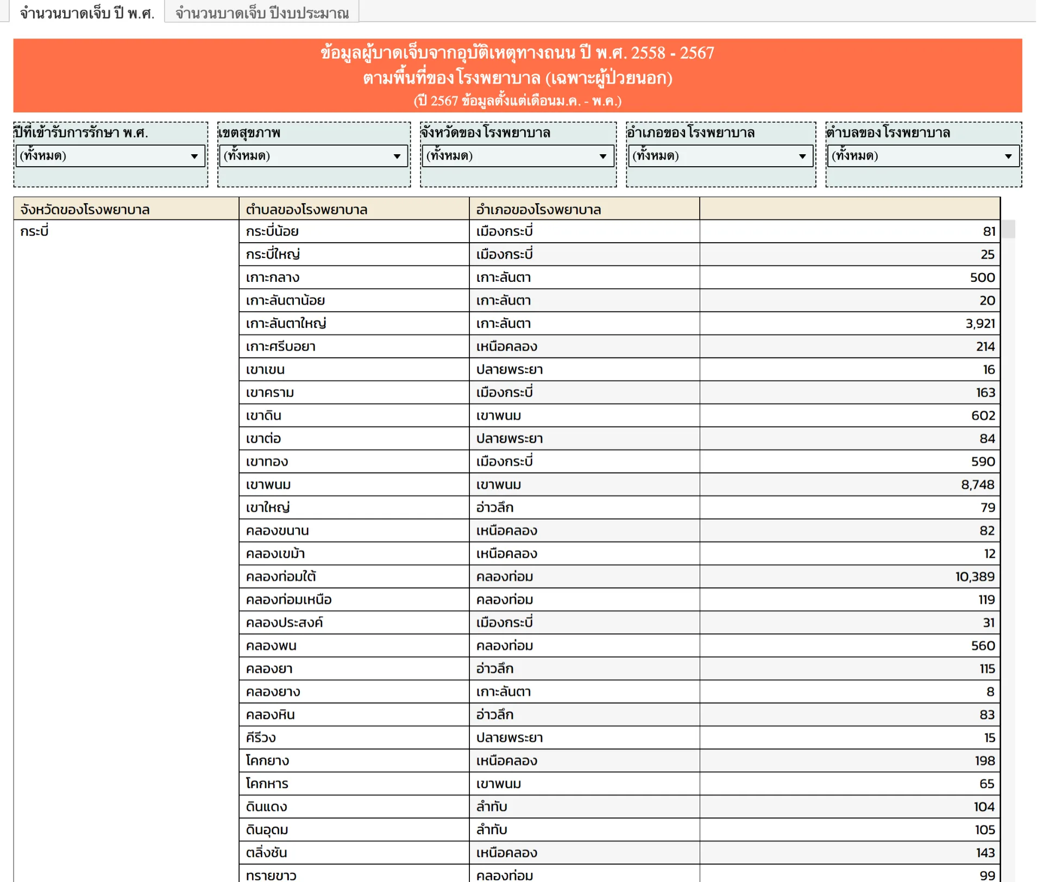Click the ลำทับ district cell beside ดินแดง
This screenshot has height=882, width=1043.
tap(585, 807)
